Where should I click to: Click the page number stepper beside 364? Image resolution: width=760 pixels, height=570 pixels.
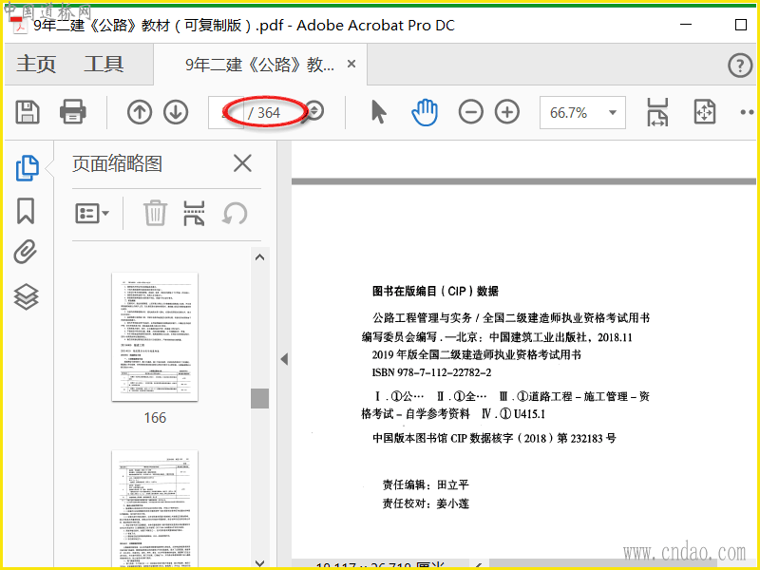tap(314, 111)
